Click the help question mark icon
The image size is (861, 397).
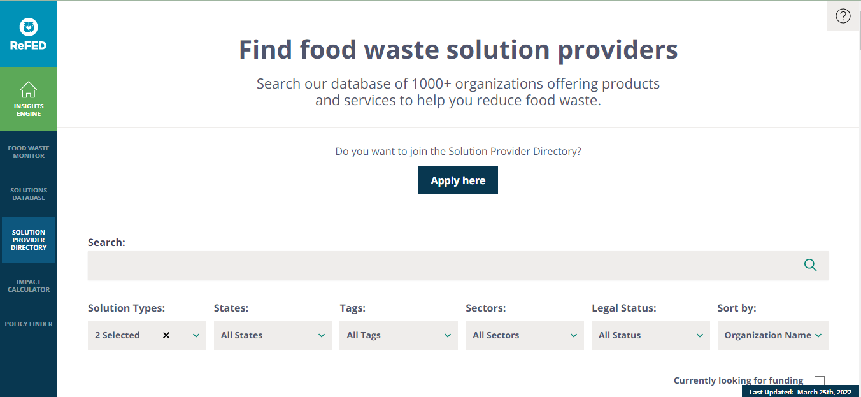(843, 17)
